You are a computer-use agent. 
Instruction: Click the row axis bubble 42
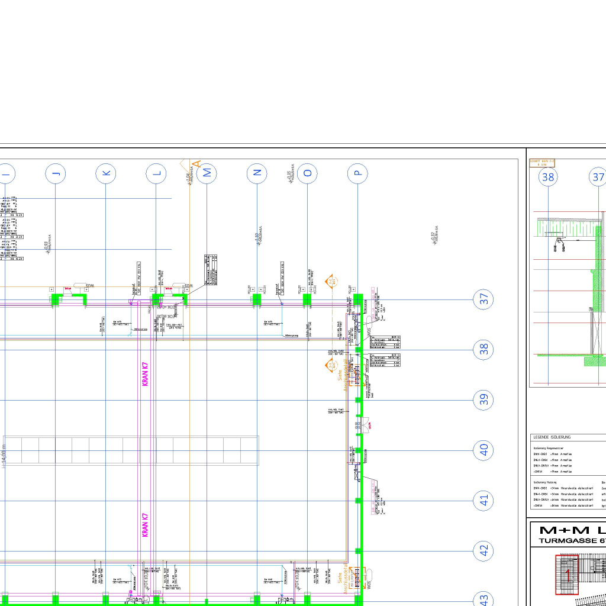[485, 552]
